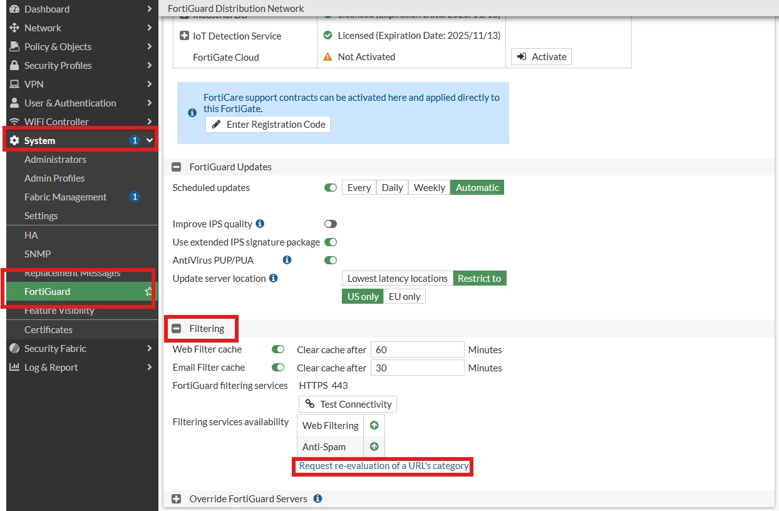Viewport: 779px width, 511px height.
Task: Toggle Scheduled updates switch
Action: pyautogui.click(x=331, y=187)
